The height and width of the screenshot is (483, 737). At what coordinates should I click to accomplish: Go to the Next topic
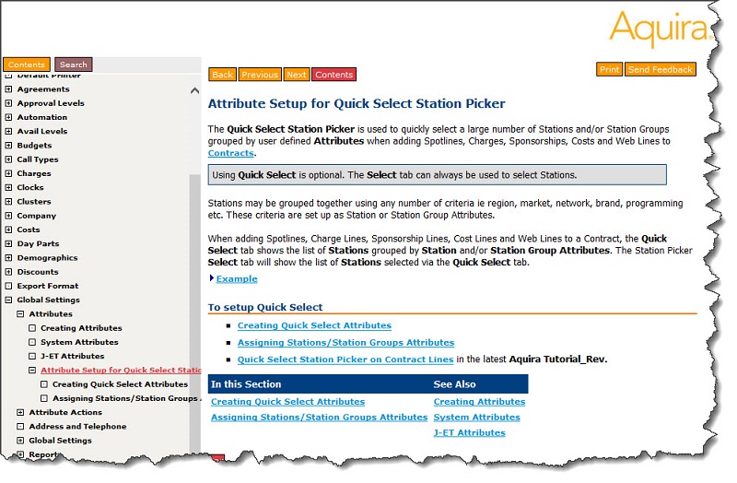point(297,75)
